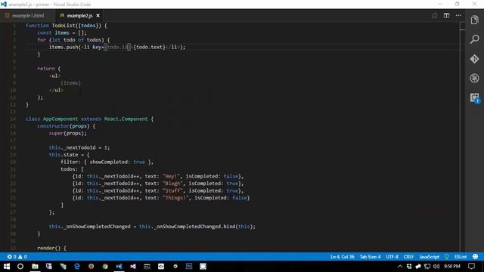The height and width of the screenshot is (272, 484).
Task: Open the Extensions view with badge
Action: click(x=475, y=97)
